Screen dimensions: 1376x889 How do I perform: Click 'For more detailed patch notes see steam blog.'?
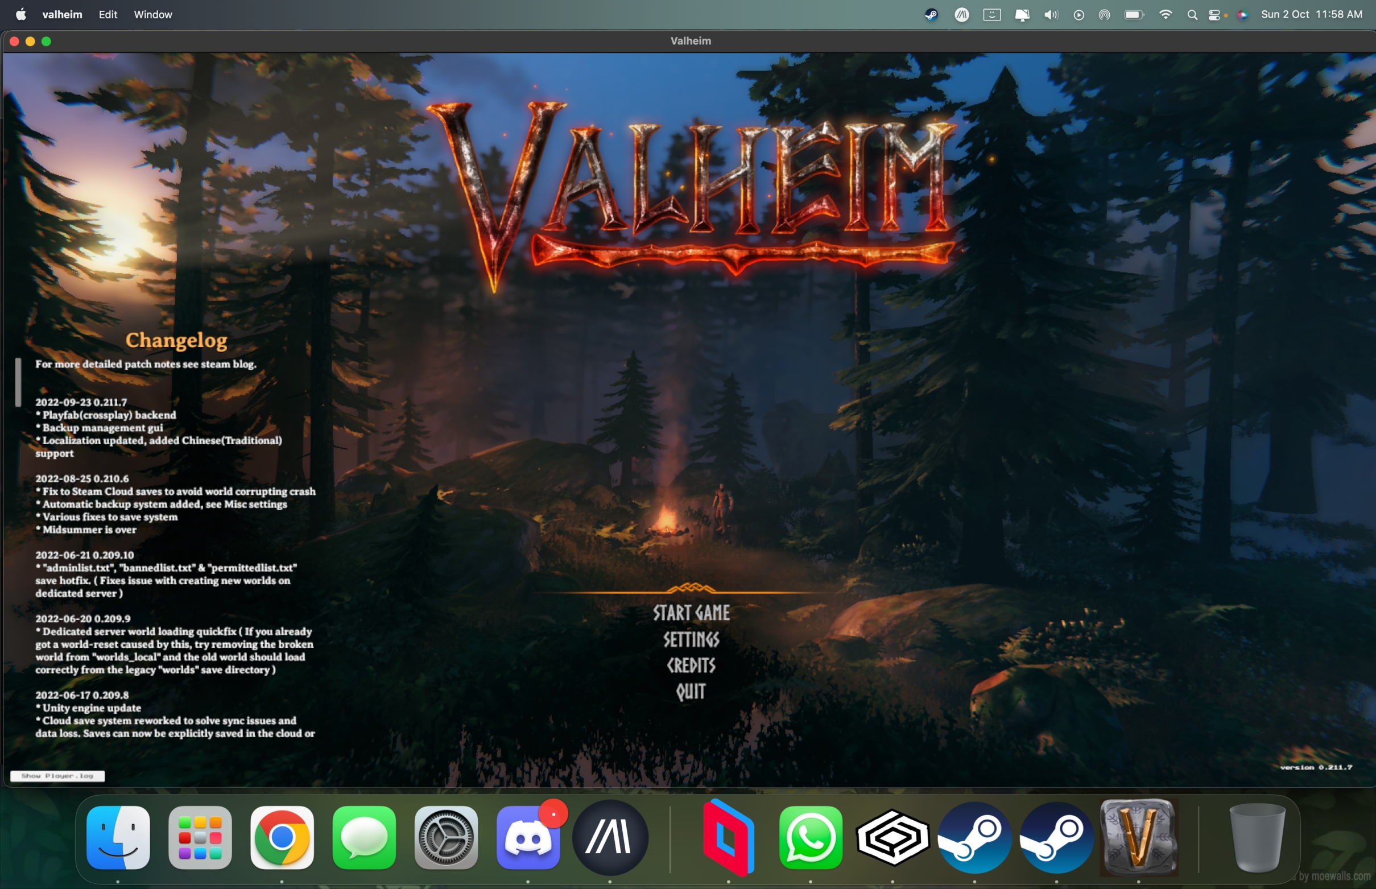pyautogui.click(x=146, y=364)
